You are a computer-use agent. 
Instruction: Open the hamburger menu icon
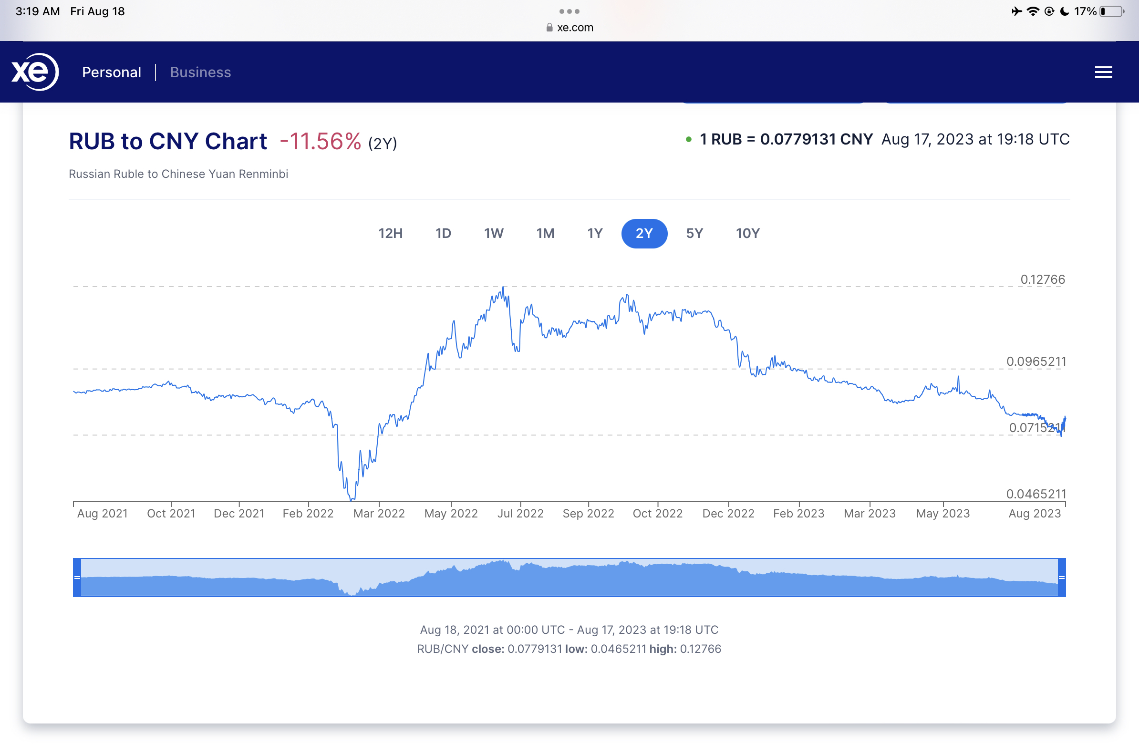[1103, 72]
